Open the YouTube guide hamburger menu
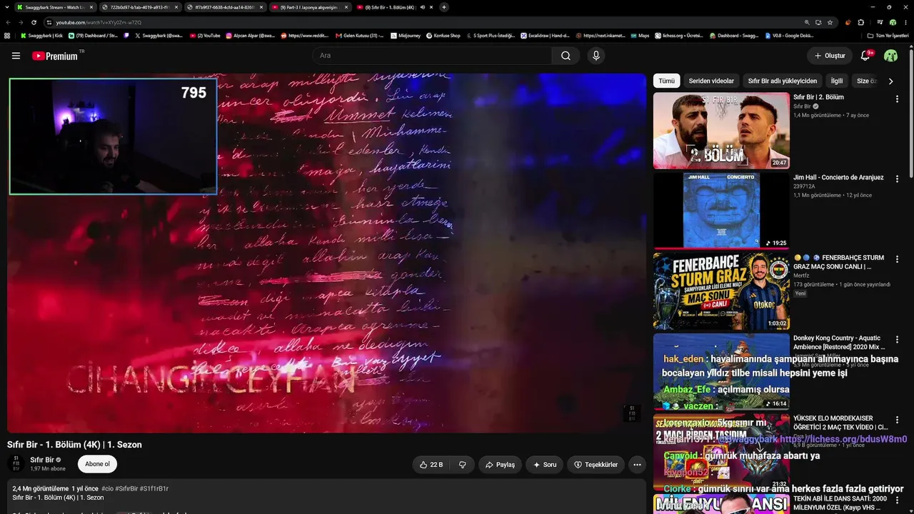 click(16, 56)
